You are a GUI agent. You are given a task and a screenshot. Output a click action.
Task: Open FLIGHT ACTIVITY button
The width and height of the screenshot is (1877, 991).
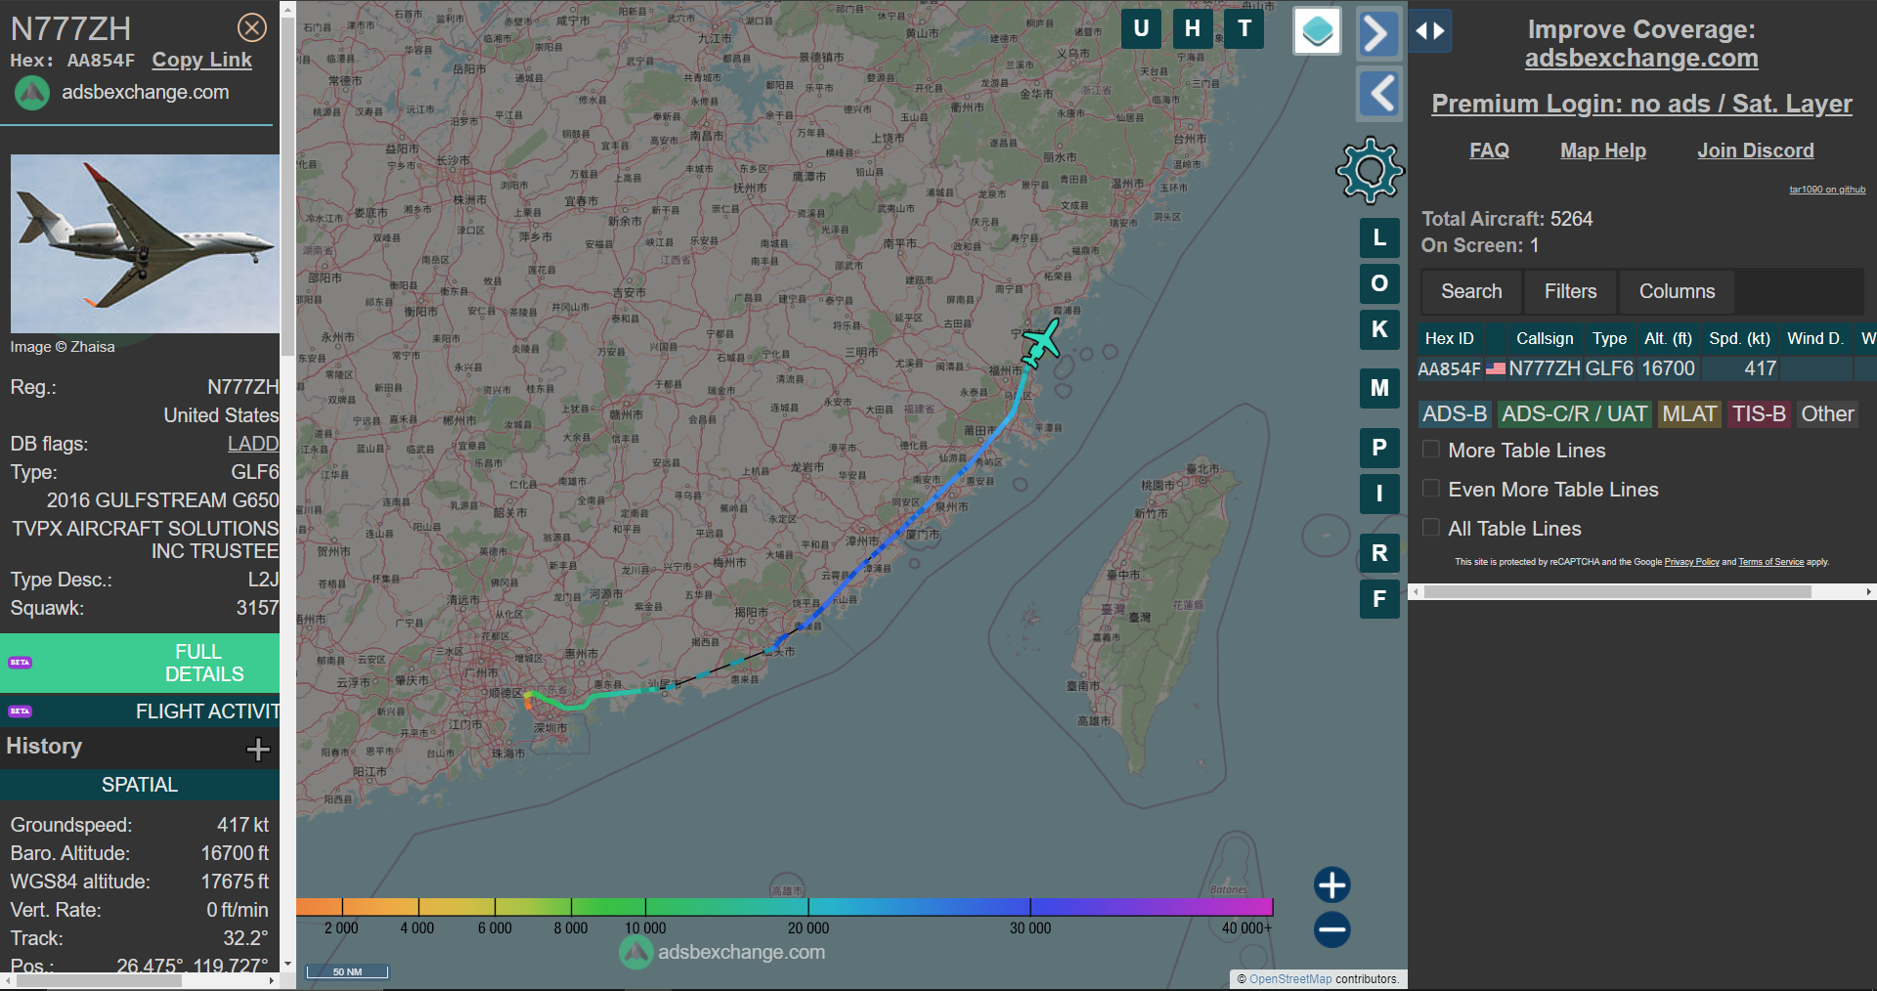coord(140,711)
